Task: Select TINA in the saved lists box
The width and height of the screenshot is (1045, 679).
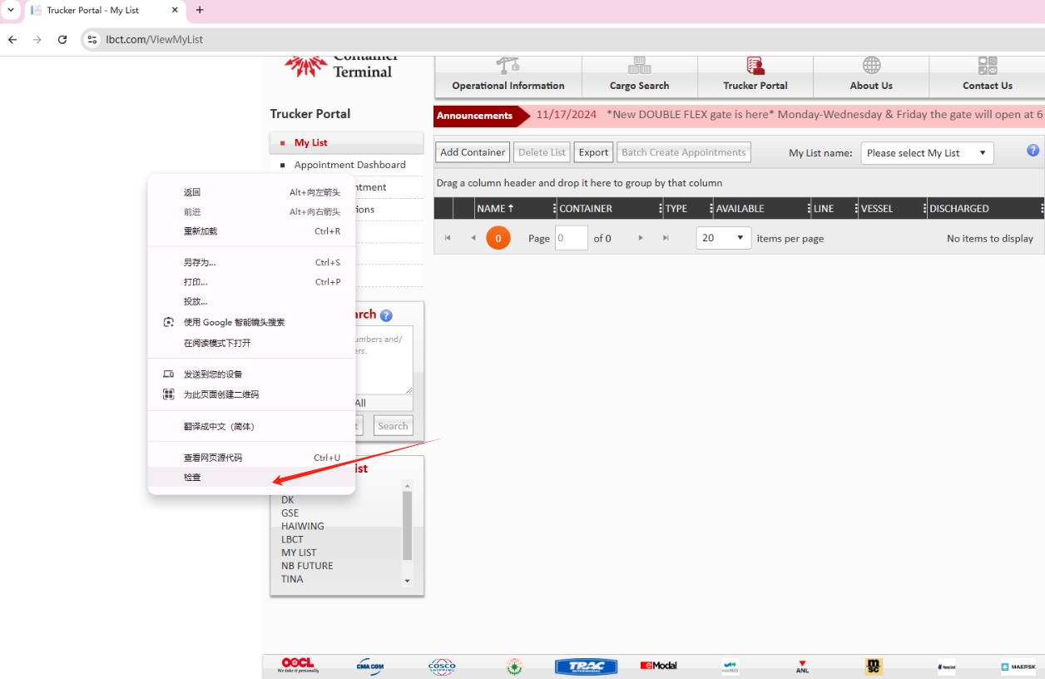Action: [x=292, y=579]
